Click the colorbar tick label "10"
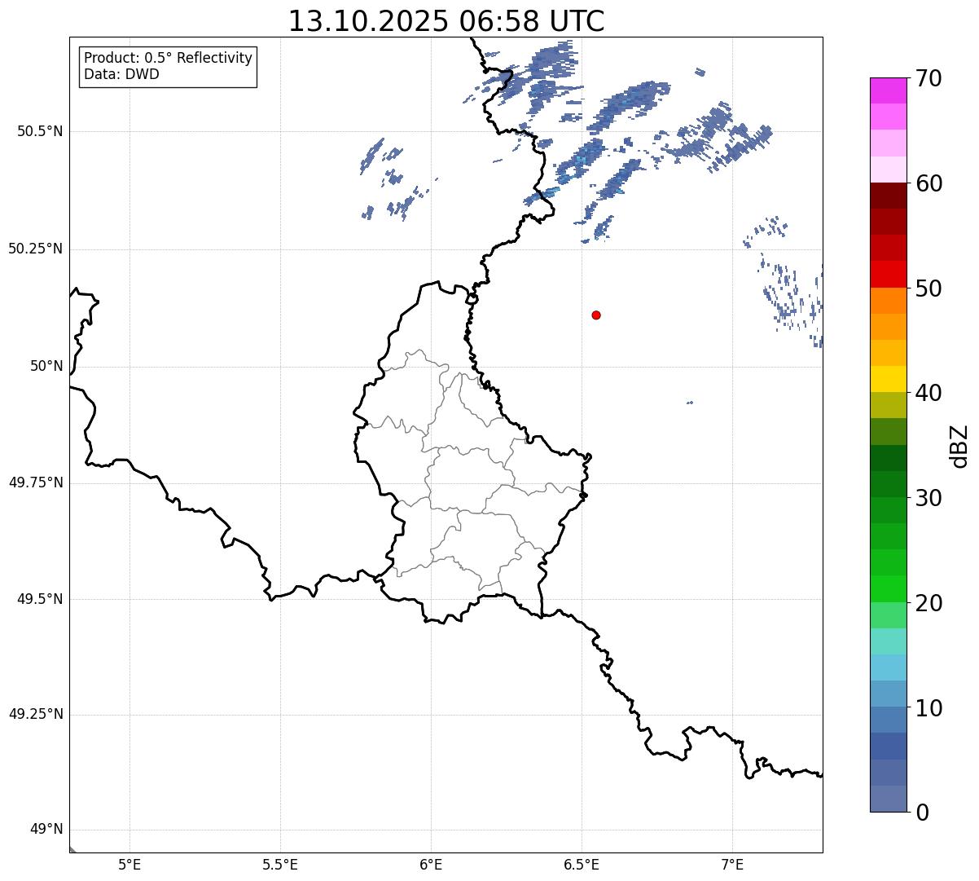This screenshot has width=979, height=881. click(929, 708)
